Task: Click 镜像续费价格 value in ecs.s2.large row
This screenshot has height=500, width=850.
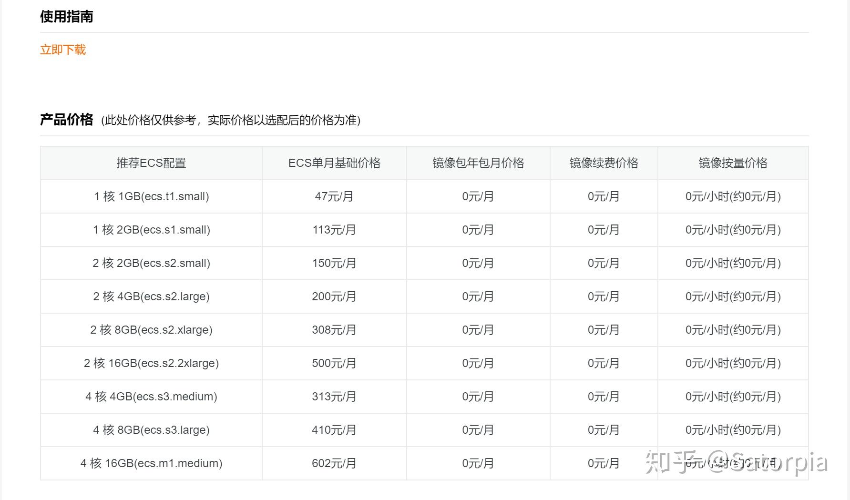Action: click(604, 296)
